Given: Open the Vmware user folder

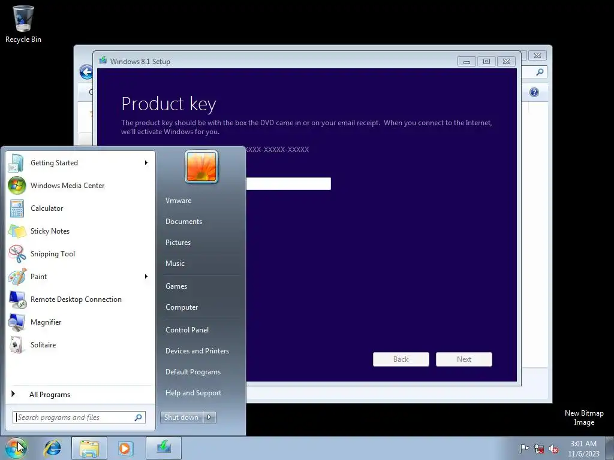Looking at the screenshot, I should pyautogui.click(x=179, y=201).
